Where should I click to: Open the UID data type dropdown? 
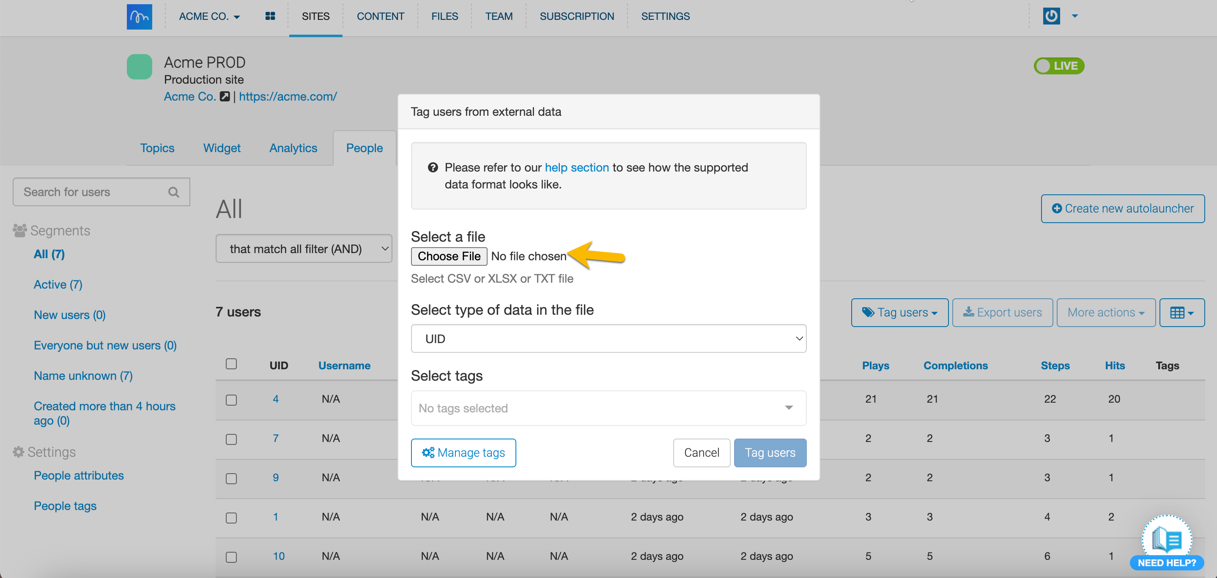tap(608, 338)
